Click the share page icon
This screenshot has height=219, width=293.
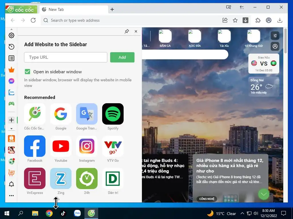pos(225,20)
